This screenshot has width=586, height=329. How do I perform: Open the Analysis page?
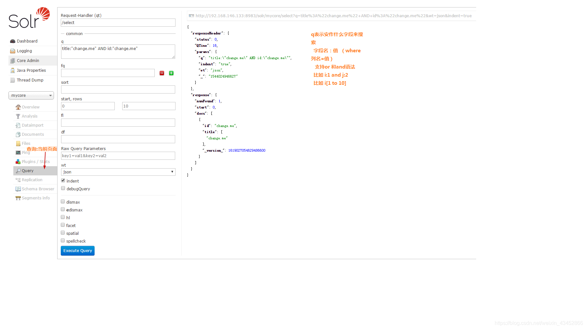click(x=30, y=116)
